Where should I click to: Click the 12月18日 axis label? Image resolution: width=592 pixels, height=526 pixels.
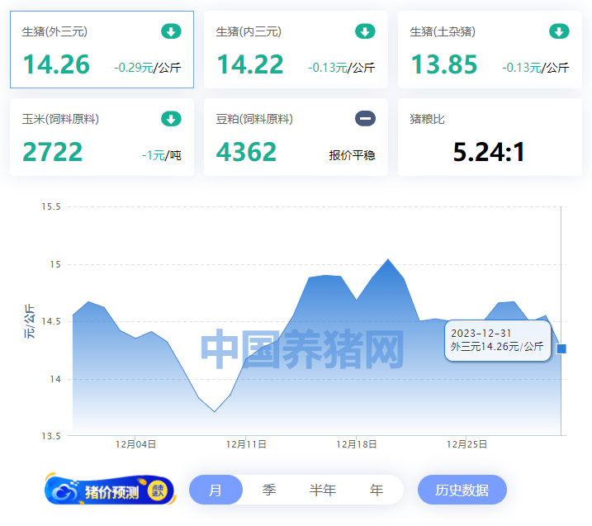coord(357,444)
